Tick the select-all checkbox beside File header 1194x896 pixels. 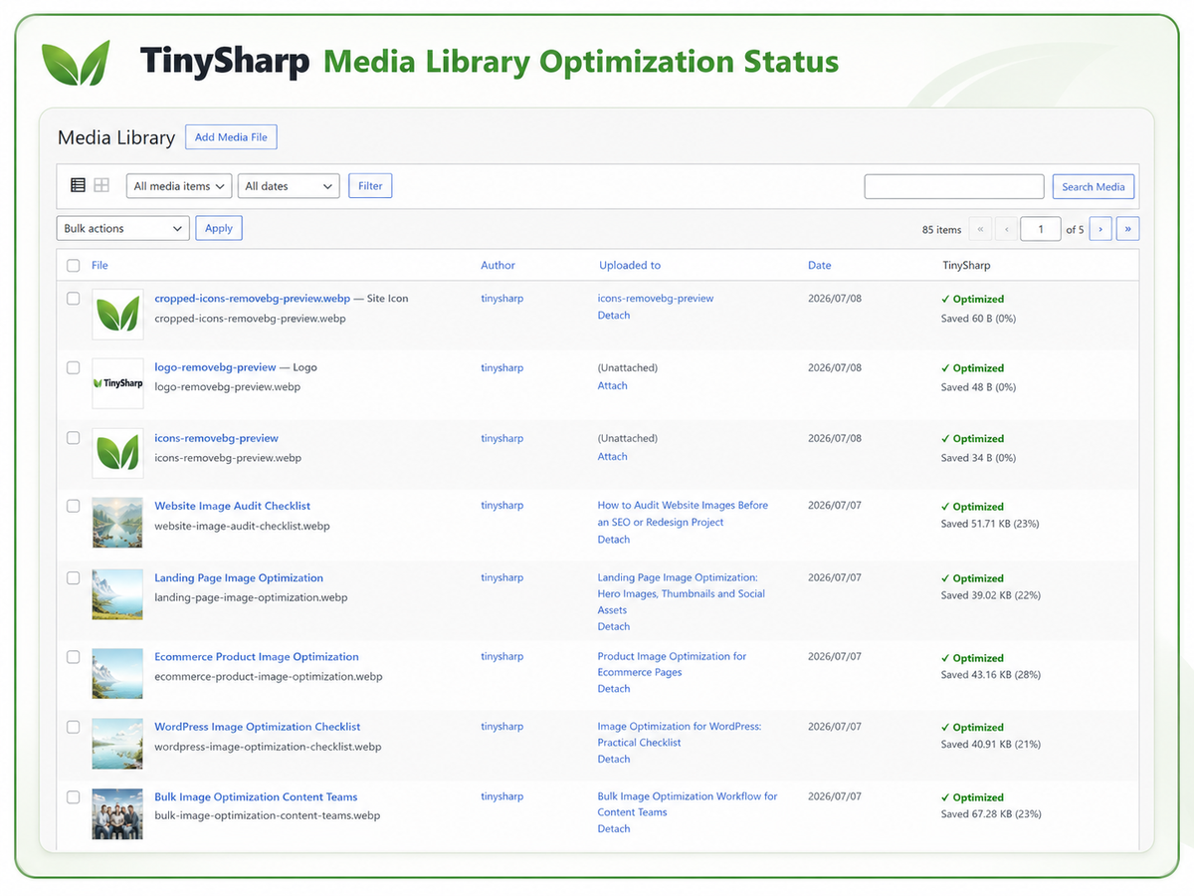73,266
